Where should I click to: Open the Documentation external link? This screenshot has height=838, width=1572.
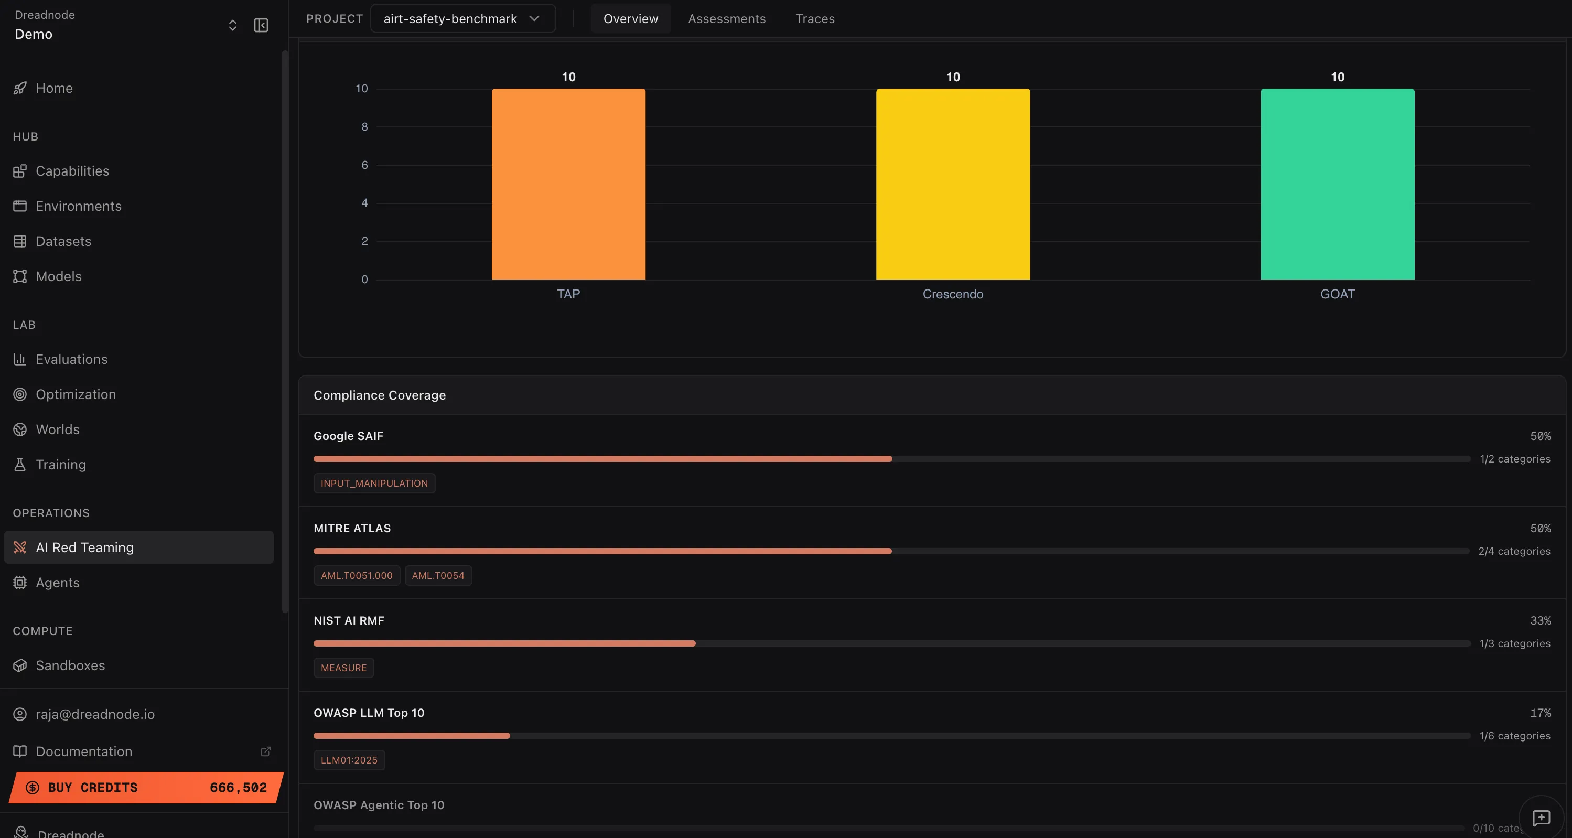coord(265,751)
